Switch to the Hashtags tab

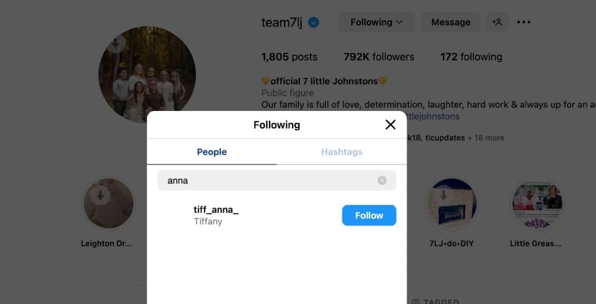click(342, 152)
